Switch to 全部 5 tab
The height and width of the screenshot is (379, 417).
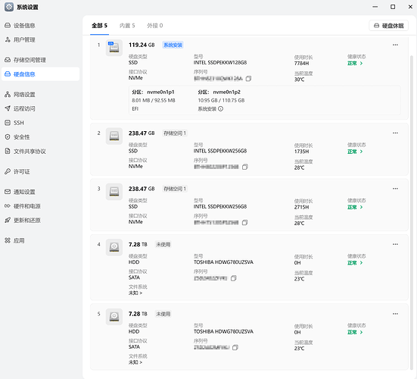point(99,26)
